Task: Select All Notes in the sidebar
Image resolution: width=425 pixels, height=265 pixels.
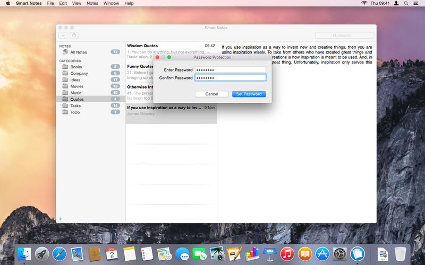Action: coord(91,52)
